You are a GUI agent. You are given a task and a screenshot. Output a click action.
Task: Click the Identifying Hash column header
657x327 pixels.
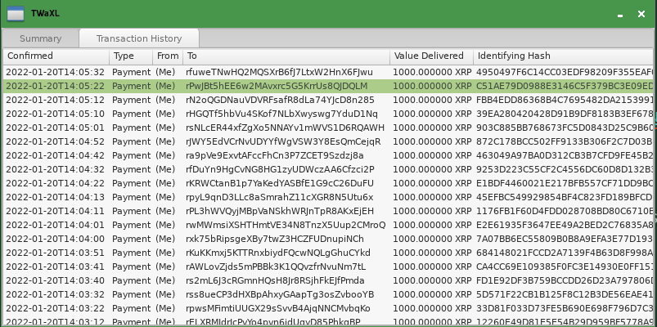[563, 56]
